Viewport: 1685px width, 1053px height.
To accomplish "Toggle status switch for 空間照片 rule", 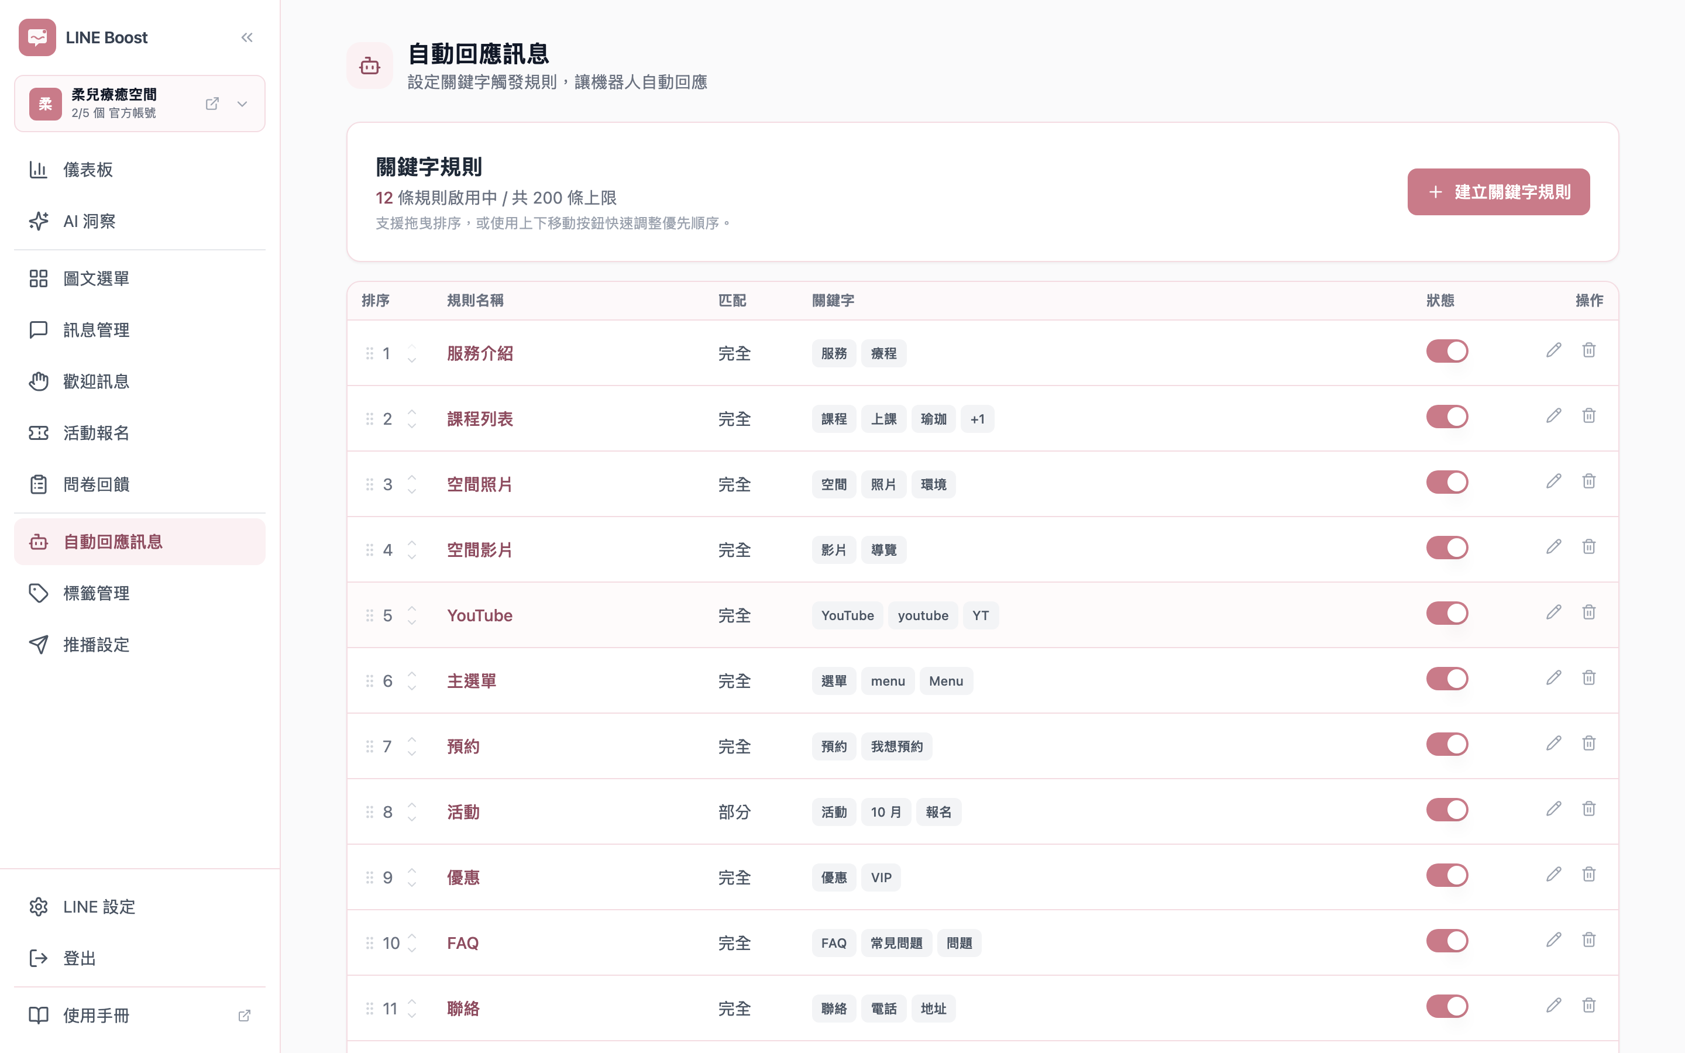I will tap(1447, 482).
